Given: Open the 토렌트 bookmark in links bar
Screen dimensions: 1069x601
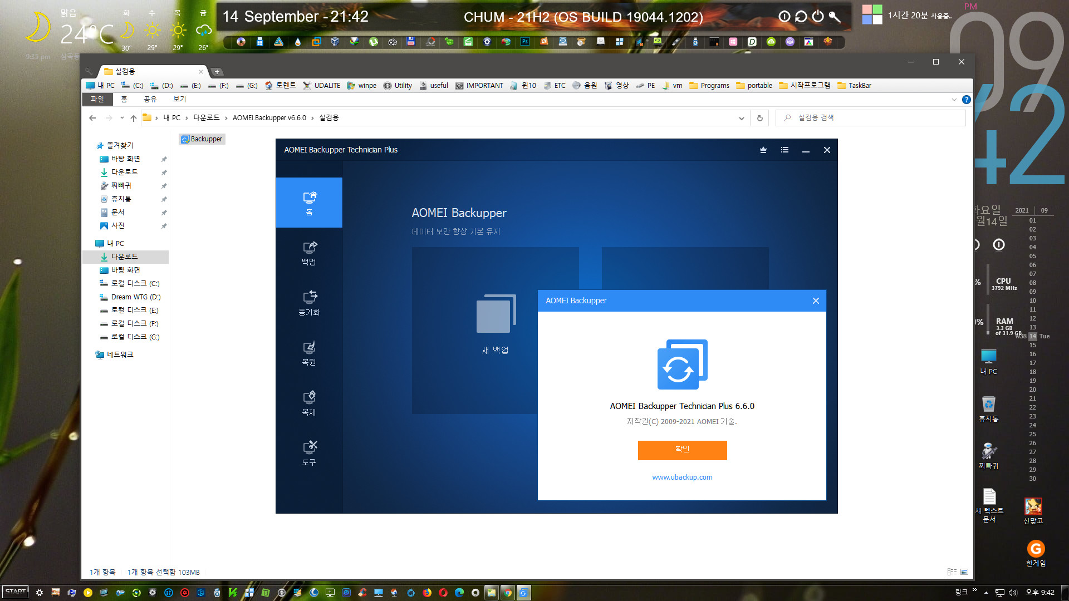Looking at the screenshot, I should click(281, 86).
